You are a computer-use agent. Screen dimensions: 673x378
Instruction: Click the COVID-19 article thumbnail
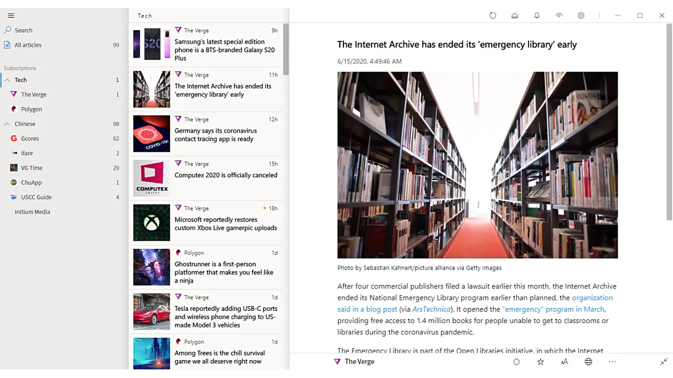tap(152, 134)
